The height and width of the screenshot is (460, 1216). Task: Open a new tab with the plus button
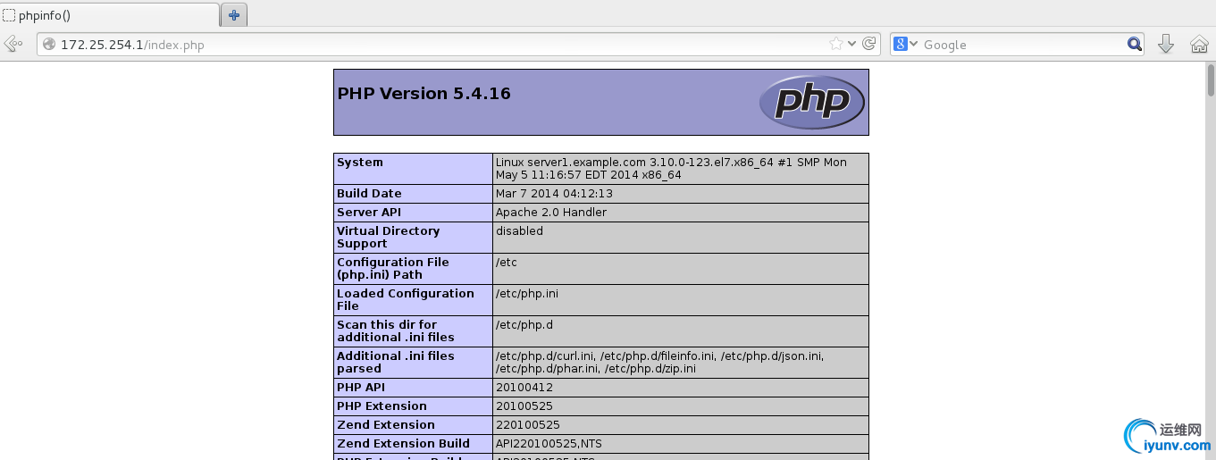(x=234, y=14)
